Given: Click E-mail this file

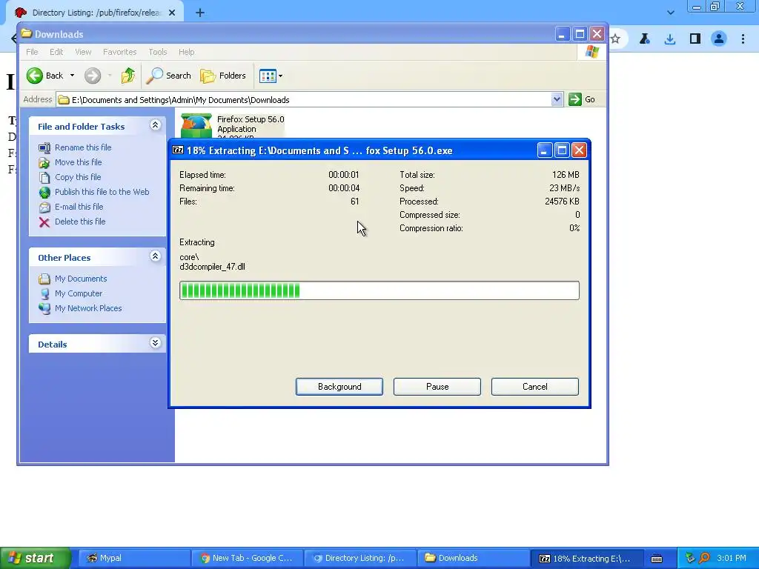Looking at the screenshot, I should pos(79,207).
